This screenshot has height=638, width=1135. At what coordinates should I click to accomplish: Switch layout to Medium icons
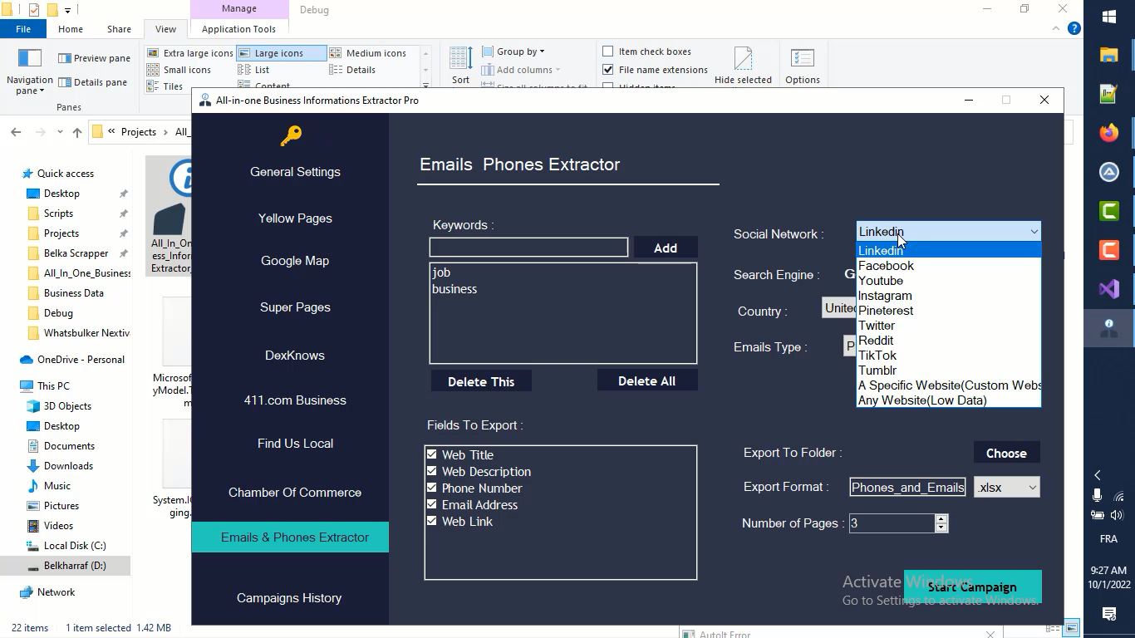[x=367, y=53]
